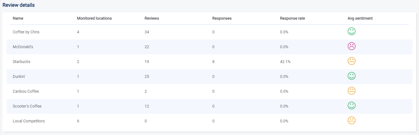Open the Starbucks row name

tap(21, 62)
